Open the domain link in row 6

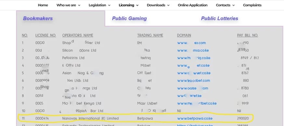[x=193, y=81]
